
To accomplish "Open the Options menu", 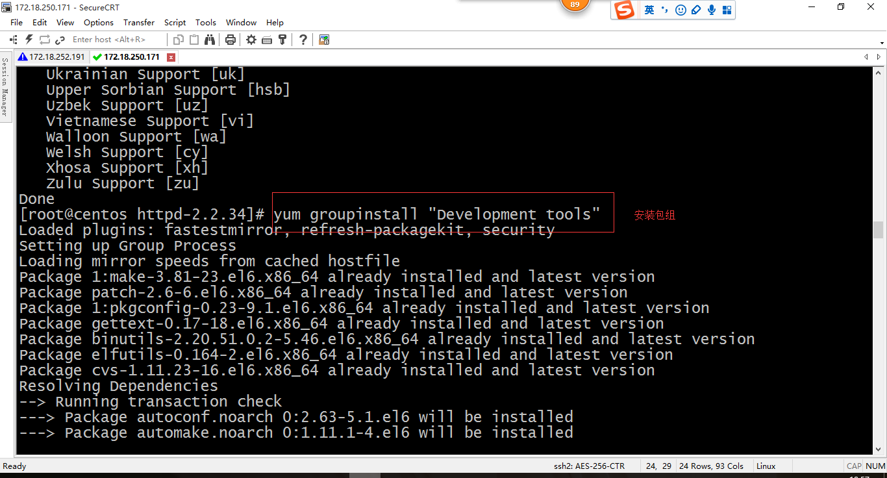I will 99,22.
